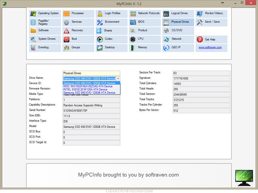Viewport: 258px width, 193px height.
Task: Click the Sectors Per Track field 63
Action: [x=201, y=73]
